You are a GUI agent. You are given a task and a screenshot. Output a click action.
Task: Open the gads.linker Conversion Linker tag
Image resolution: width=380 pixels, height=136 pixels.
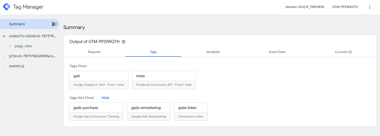tap(191, 111)
